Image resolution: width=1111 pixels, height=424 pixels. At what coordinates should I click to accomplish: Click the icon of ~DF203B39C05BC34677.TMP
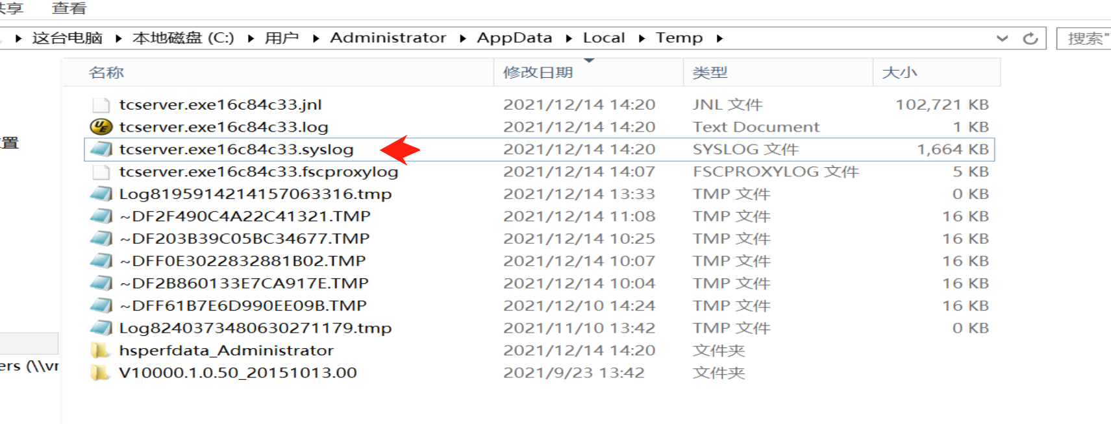[101, 239]
